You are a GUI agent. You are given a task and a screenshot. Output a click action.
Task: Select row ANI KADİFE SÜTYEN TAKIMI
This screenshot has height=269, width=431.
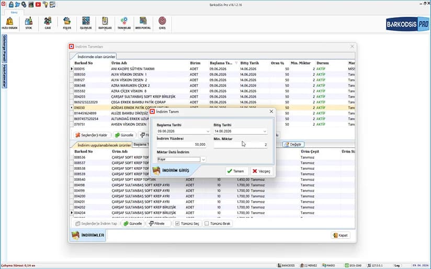click(x=213, y=69)
